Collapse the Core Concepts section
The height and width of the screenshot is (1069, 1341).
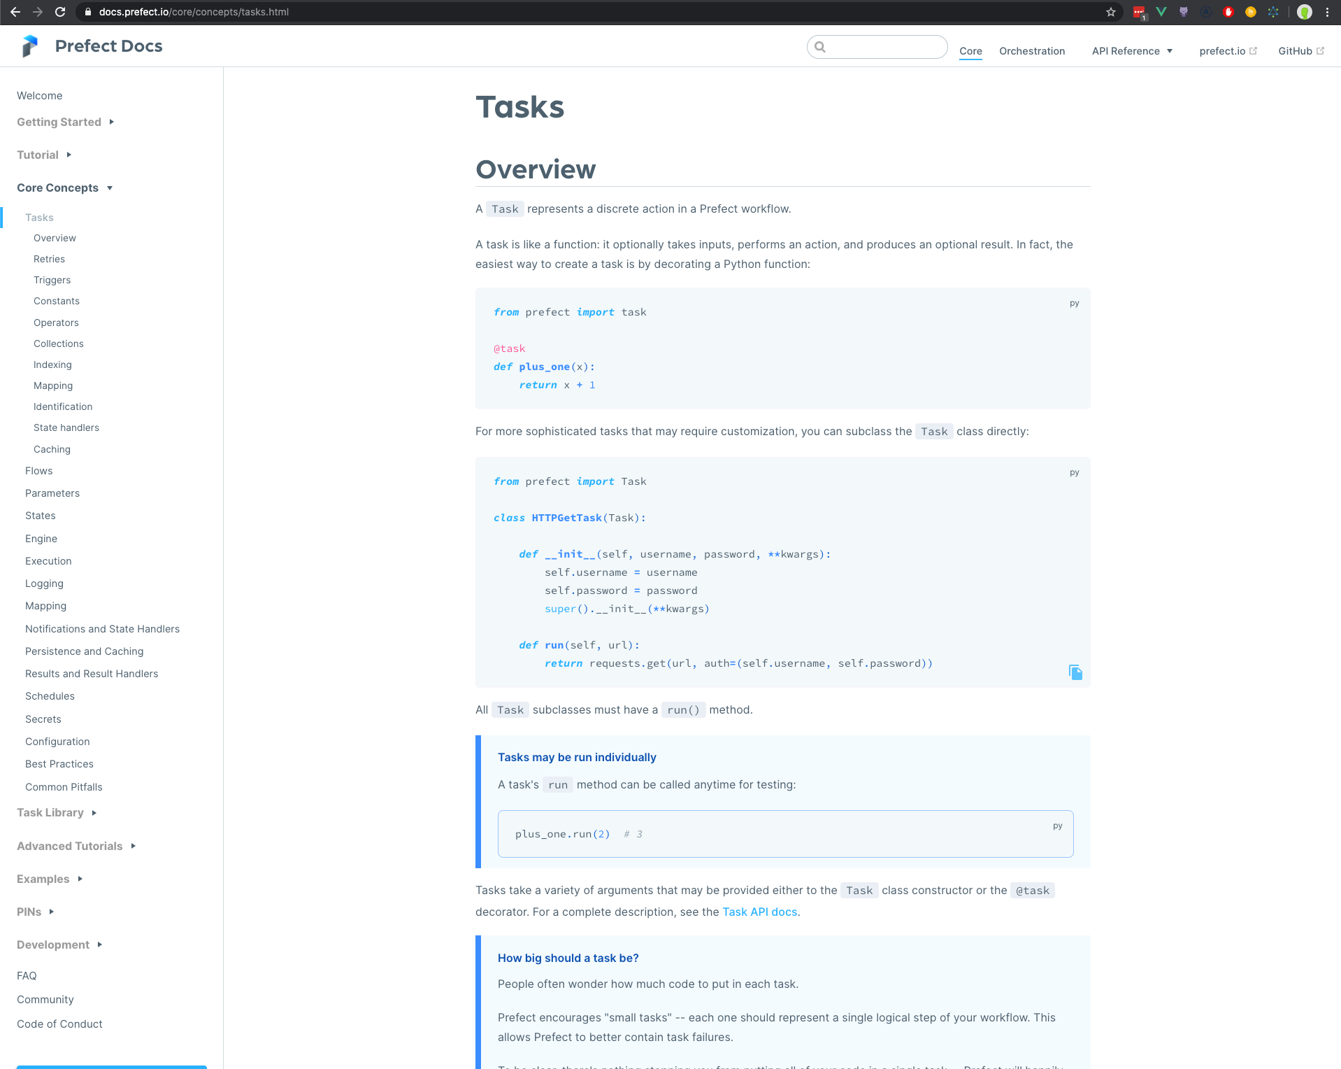tap(65, 187)
